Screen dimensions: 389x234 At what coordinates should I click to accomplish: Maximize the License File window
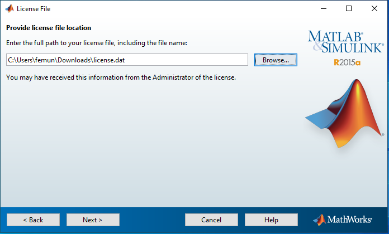349,9
